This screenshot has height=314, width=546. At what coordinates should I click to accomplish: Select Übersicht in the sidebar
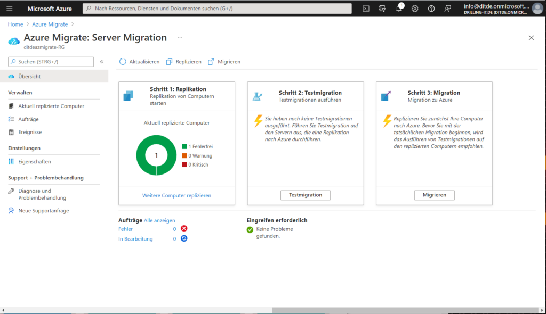pos(54,76)
